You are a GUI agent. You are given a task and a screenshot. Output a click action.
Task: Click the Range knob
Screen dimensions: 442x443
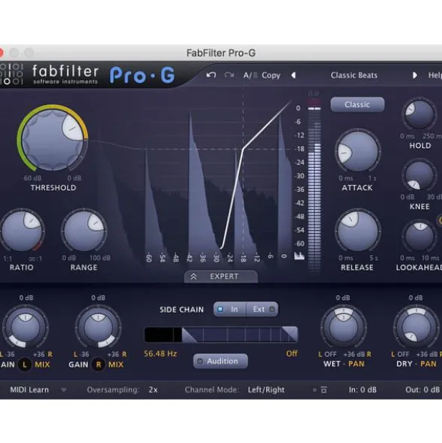[84, 231]
